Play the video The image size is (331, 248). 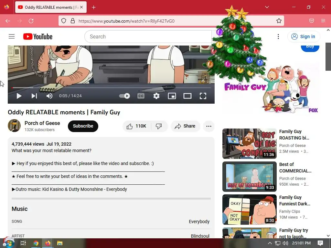click(x=19, y=96)
